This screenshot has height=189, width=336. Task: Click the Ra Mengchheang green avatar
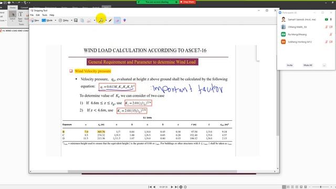point(283,34)
